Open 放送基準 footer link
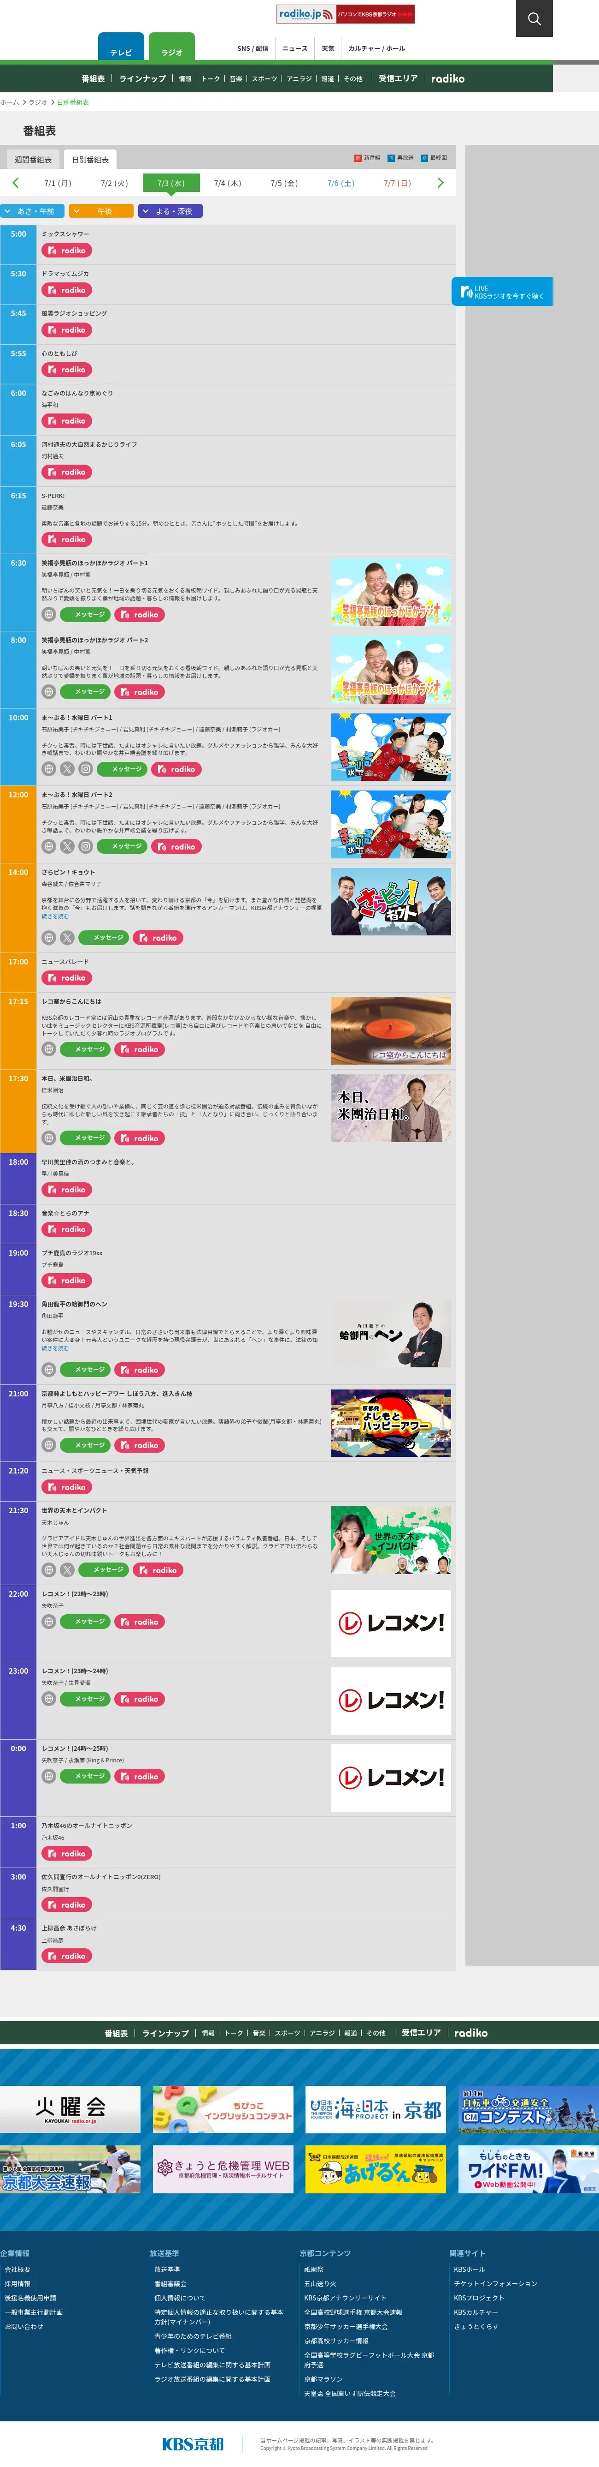599x2467 pixels. pos(166,2269)
